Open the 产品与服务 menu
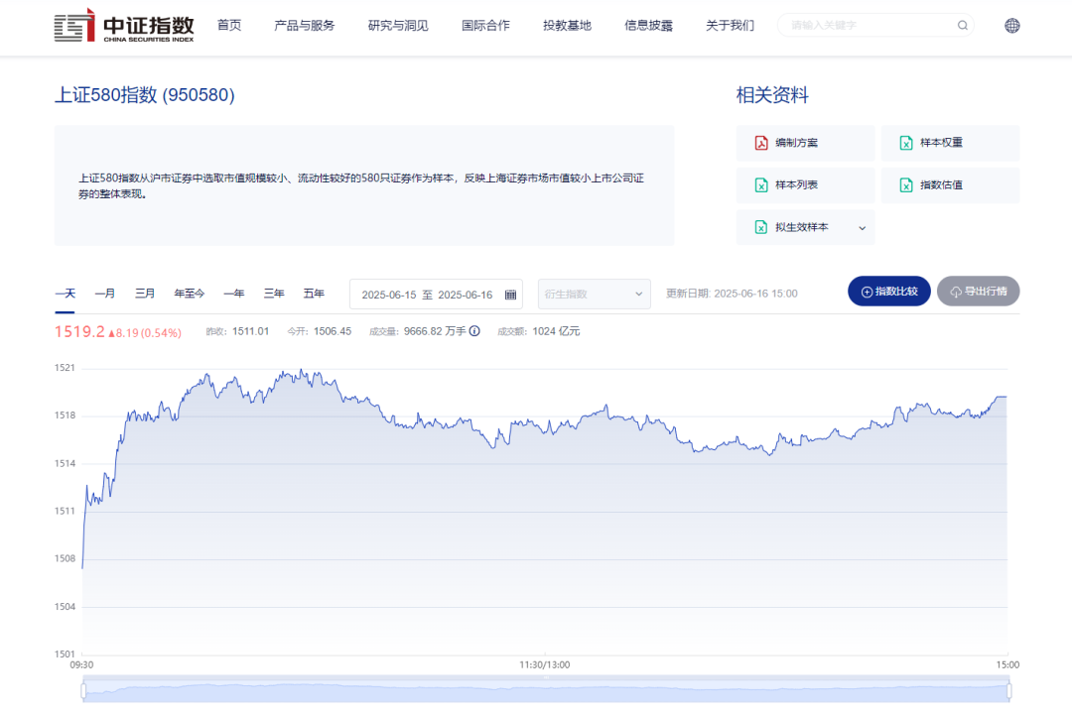 pyautogui.click(x=305, y=25)
